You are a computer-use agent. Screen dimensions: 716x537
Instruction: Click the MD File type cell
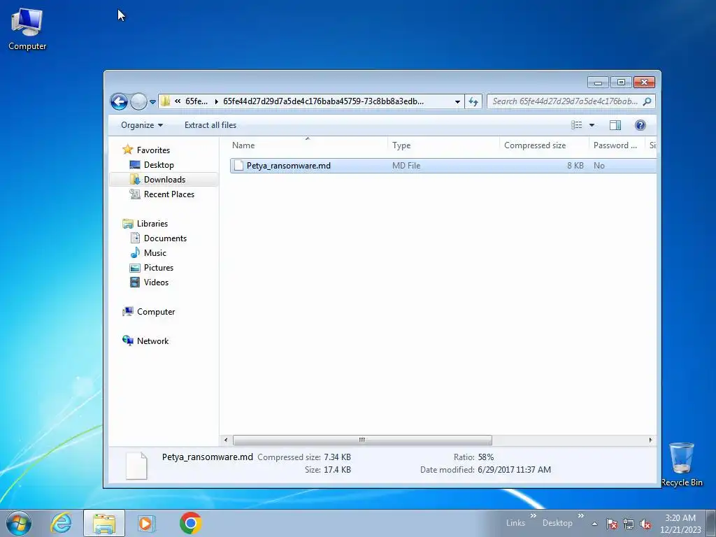click(x=406, y=166)
